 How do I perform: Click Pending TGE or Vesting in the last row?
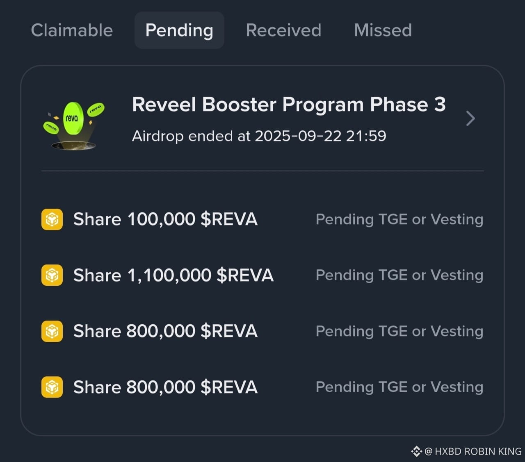pos(399,387)
